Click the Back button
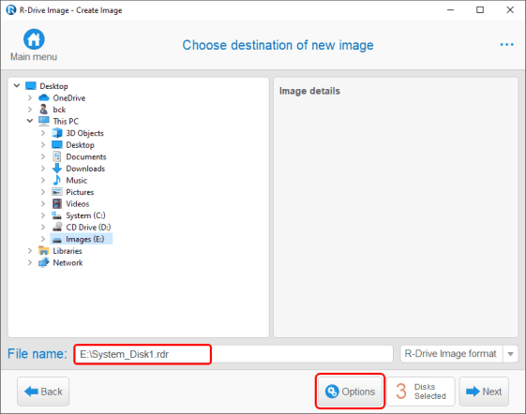Screen dimensions: 526x414 pos(43,392)
